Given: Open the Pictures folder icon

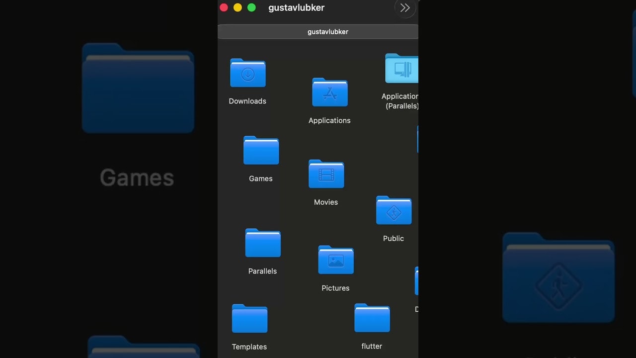Looking at the screenshot, I should (x=336, y=260).
